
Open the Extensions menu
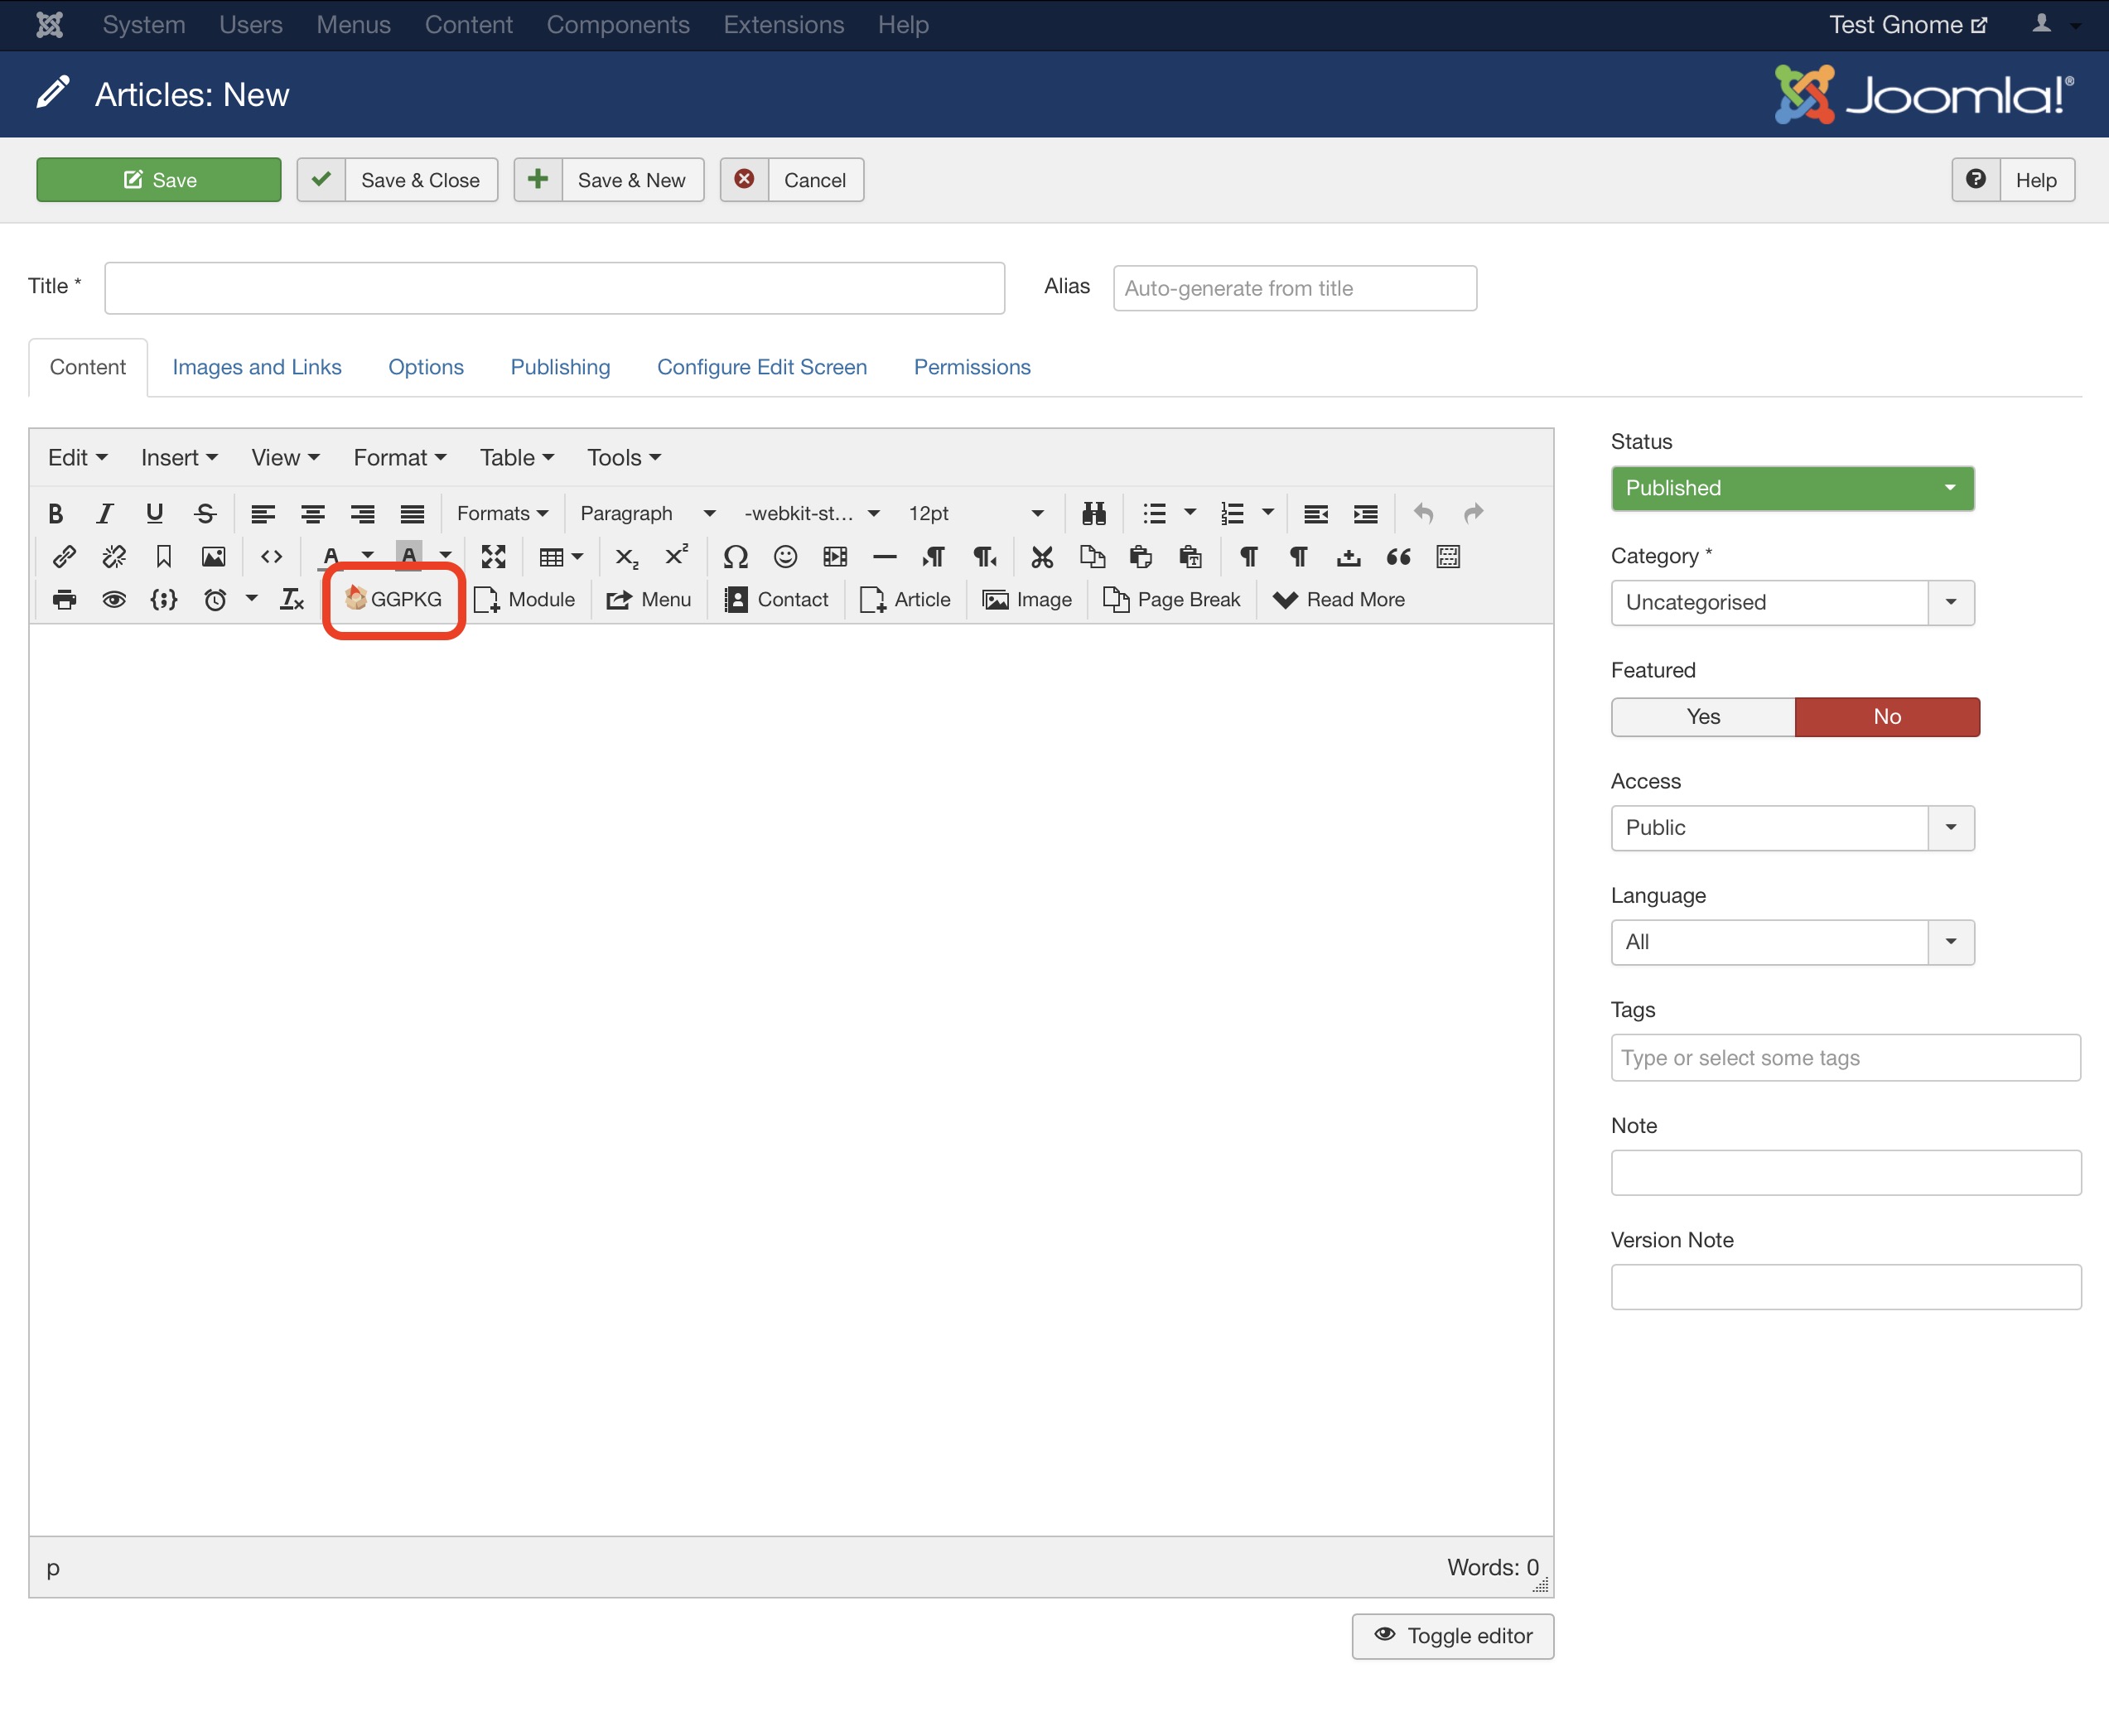tap(783, 25)
